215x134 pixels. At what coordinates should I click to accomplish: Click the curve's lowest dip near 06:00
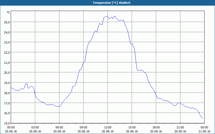coord(59,106)
